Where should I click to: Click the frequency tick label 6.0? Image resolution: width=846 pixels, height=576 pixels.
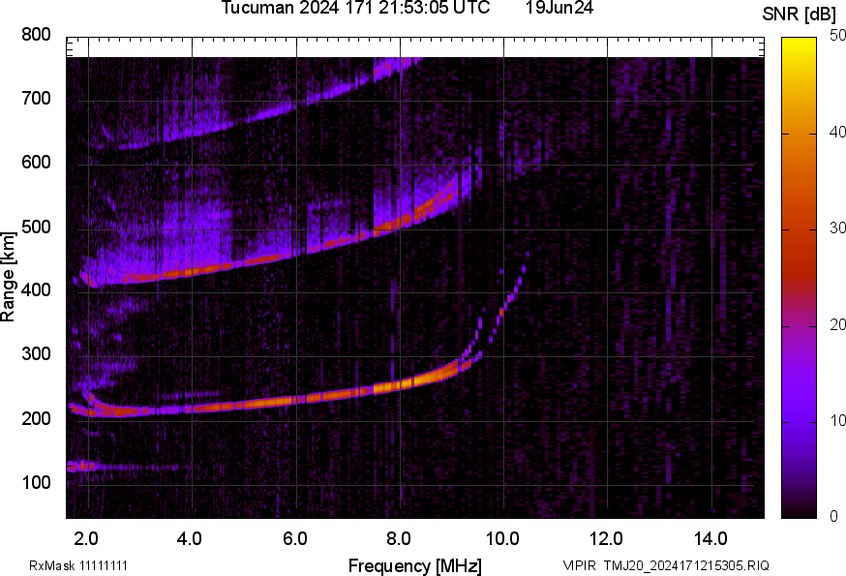[294, 539]
